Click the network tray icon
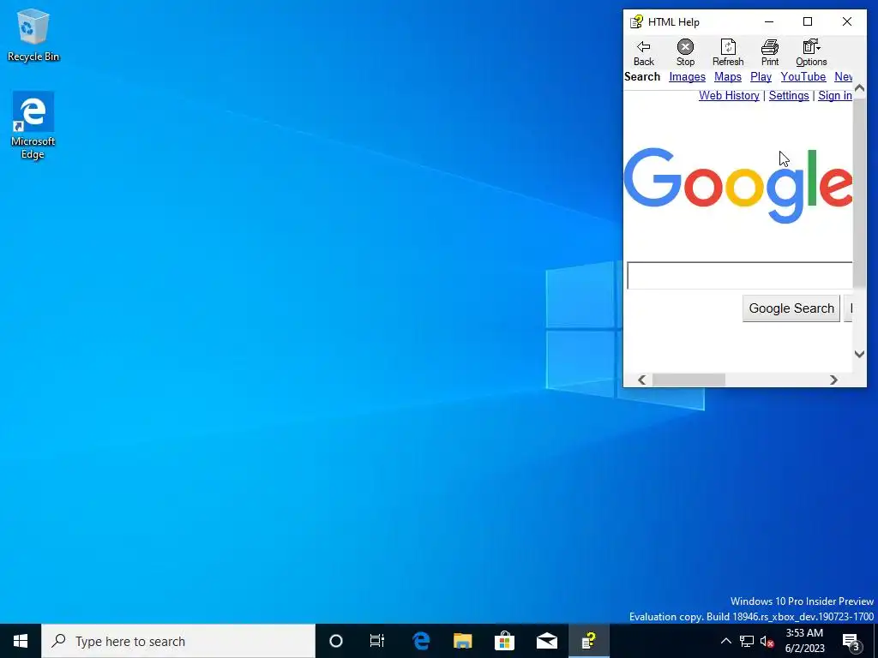 point(747,641)
